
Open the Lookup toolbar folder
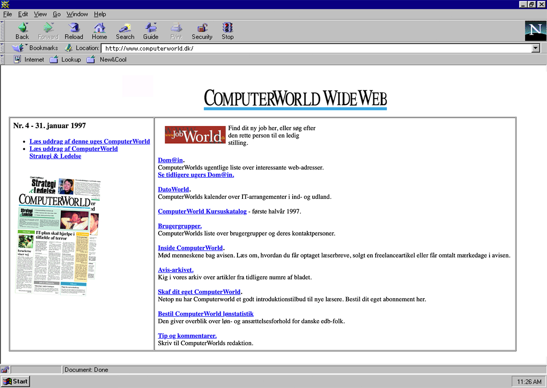coord(65,59)
